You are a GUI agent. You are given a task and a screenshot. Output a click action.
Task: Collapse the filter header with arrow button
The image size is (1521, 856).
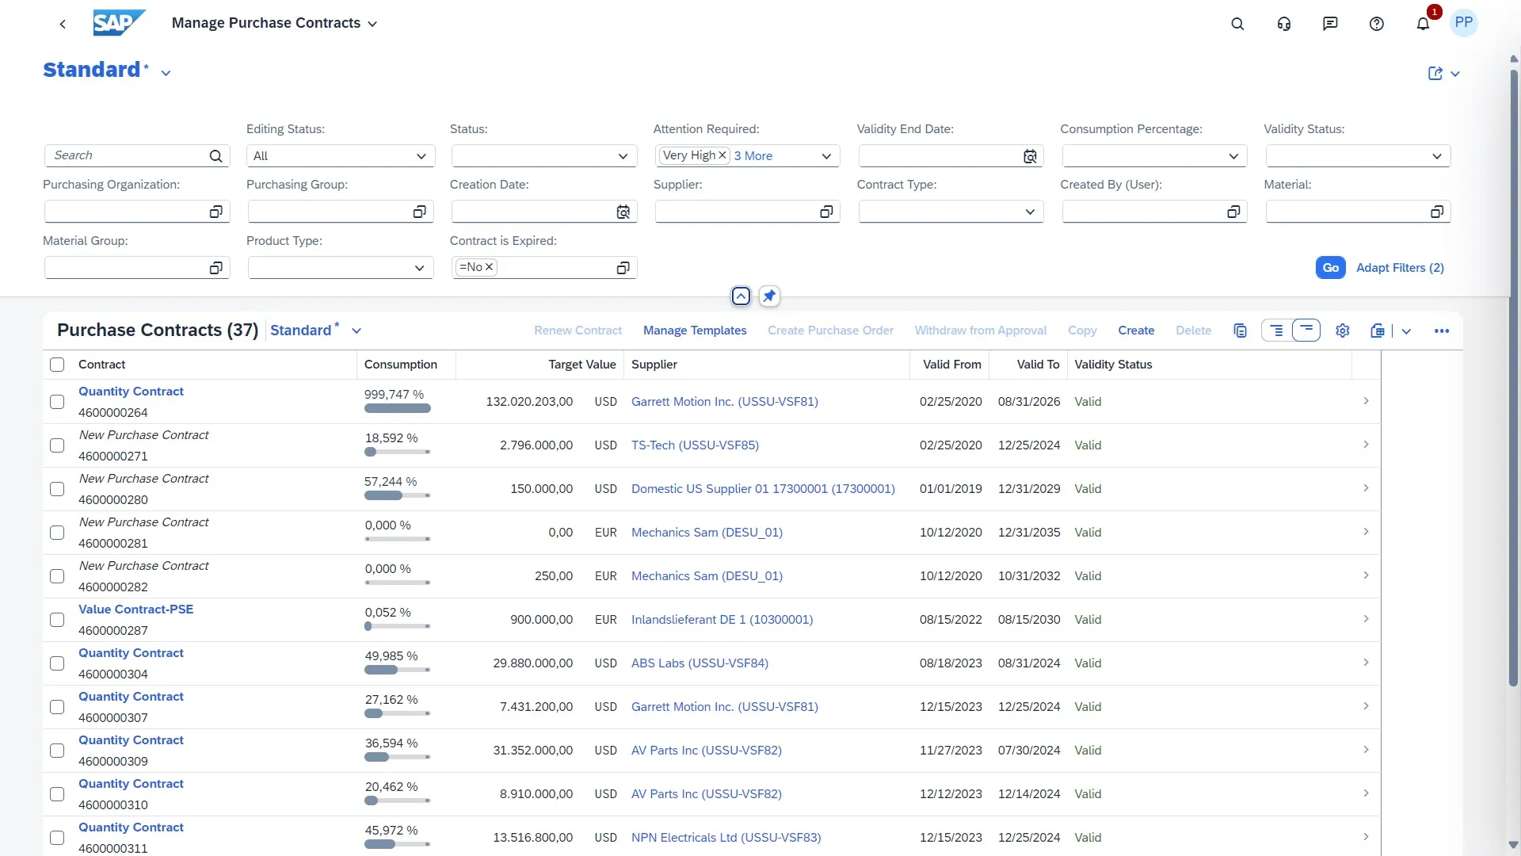(741, 296)
